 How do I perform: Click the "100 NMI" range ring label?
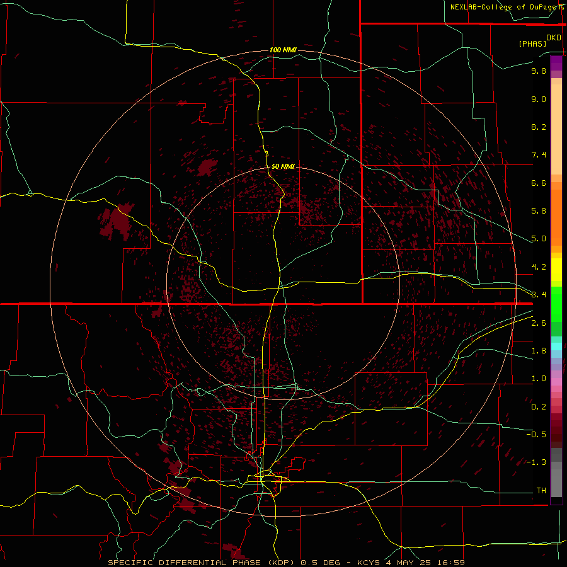click(x=283, y=50)
